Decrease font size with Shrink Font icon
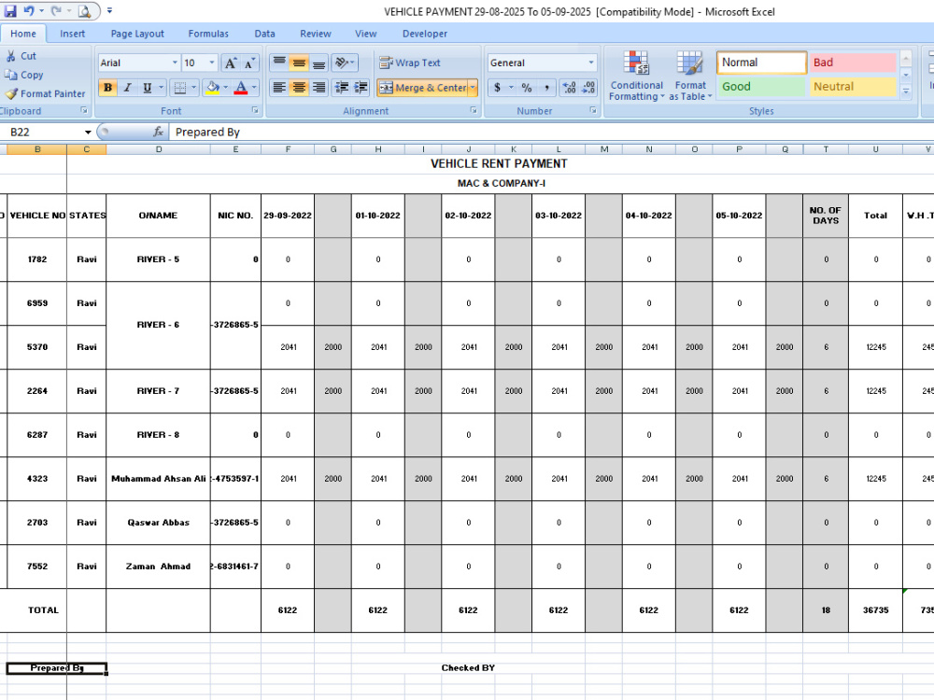Viewport: 934px width, 700px height. click(x=249, y=63)
